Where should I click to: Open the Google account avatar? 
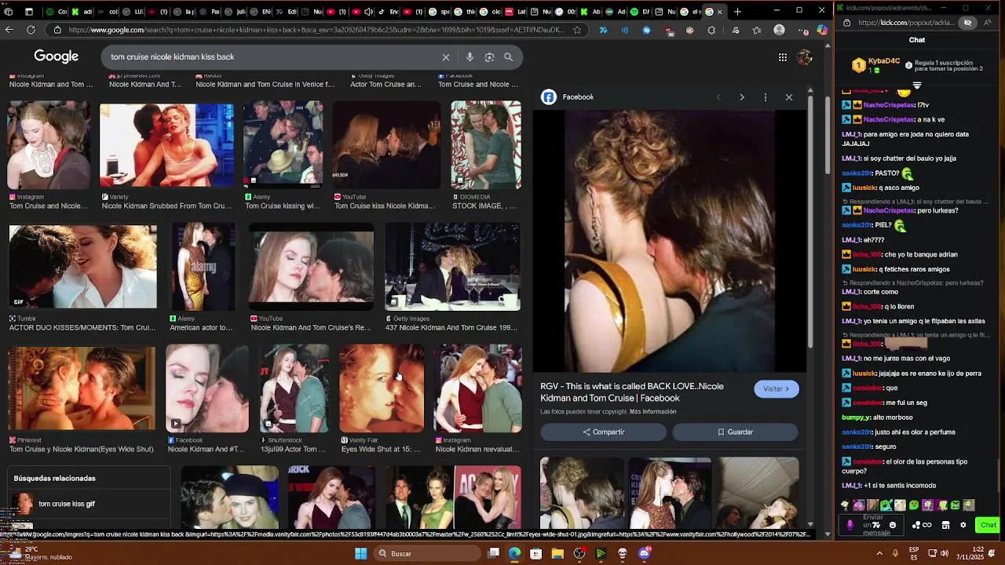[804, 57]
